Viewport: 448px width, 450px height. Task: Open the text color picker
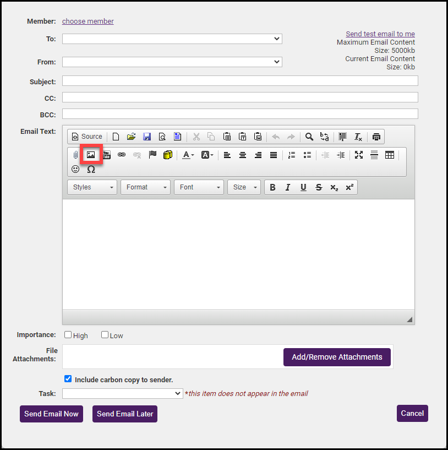click(188, 155)
